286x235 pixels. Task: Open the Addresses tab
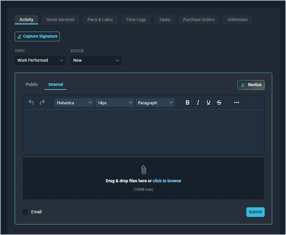coord(237,20)
